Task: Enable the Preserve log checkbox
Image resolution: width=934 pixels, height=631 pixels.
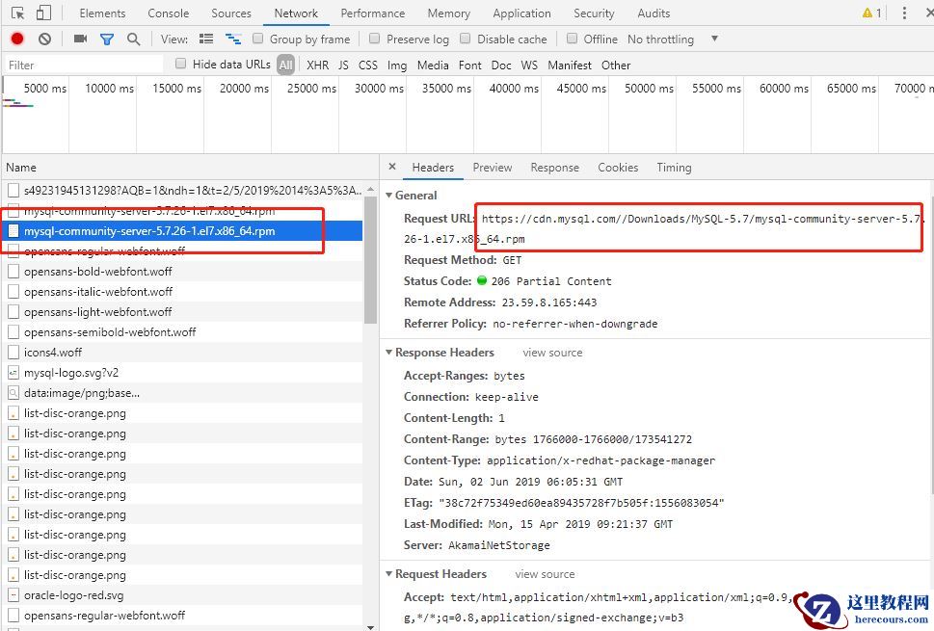Action: click(374, 39)
